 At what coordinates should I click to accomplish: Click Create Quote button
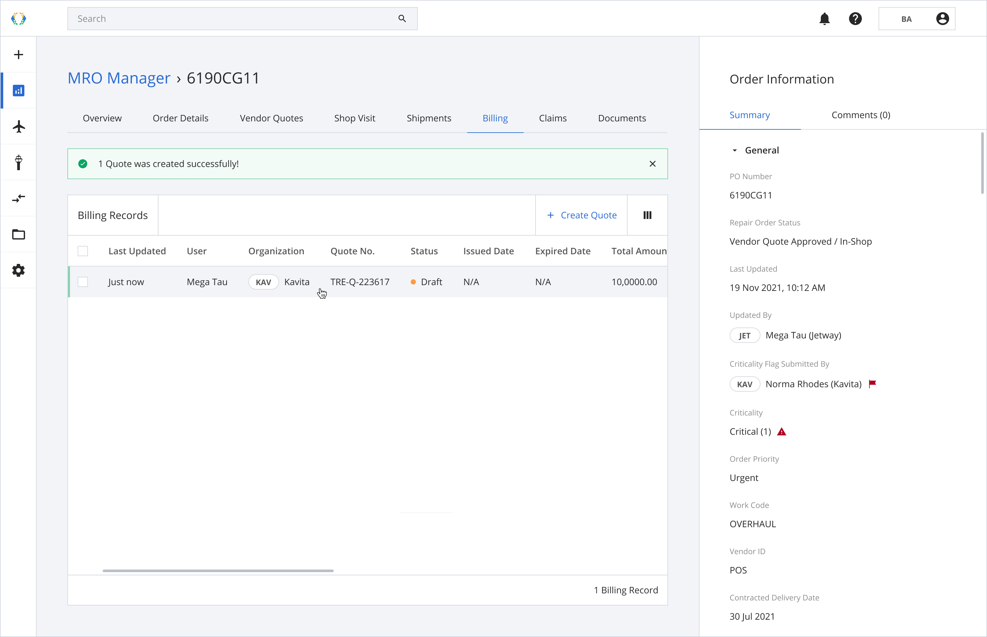[x=581, y=215]
